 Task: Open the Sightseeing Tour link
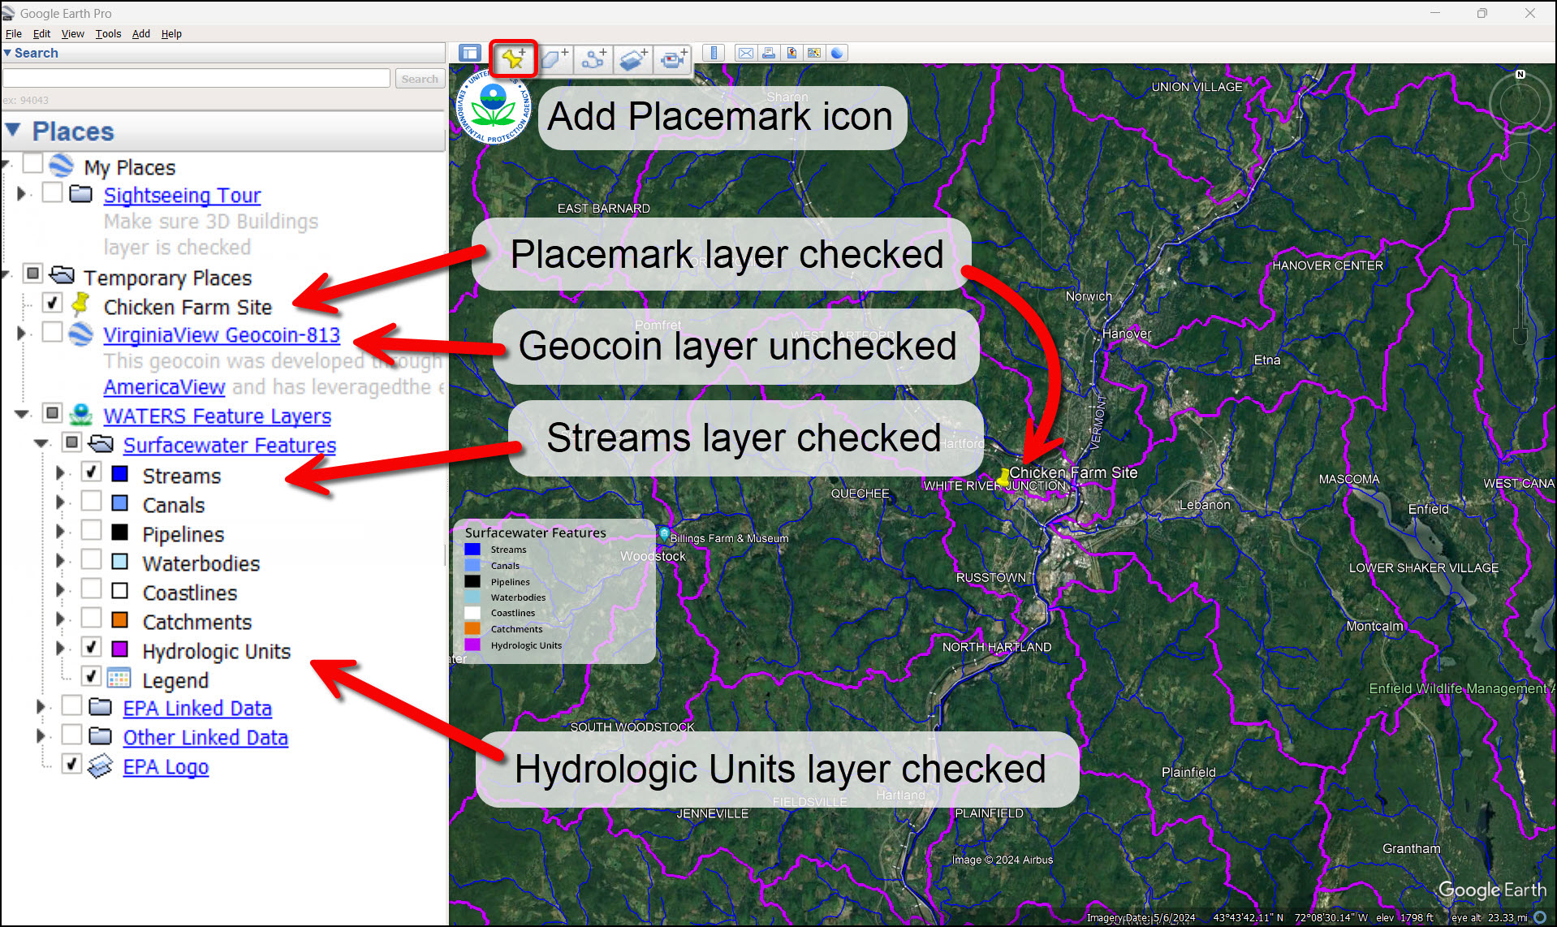pyautogui.click(x=182, y=196)
